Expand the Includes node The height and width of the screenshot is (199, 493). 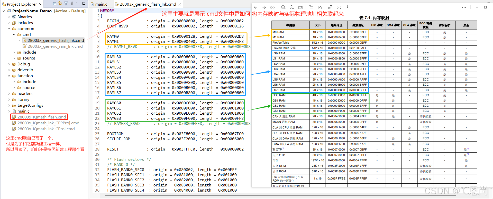coord(9,23)
